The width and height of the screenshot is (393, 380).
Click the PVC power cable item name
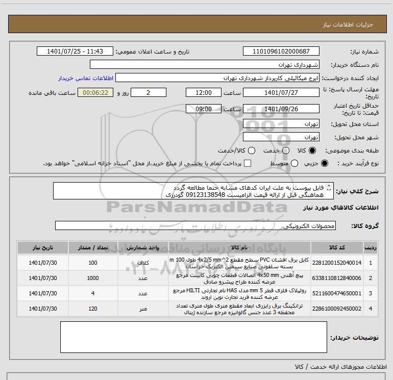[x=239, y=263]
